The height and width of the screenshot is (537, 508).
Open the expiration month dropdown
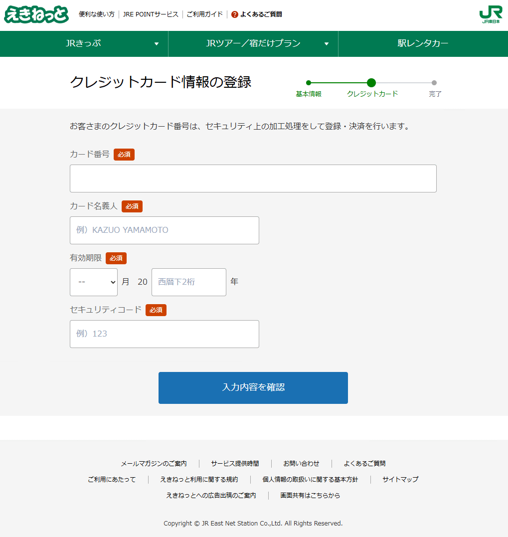93,282
